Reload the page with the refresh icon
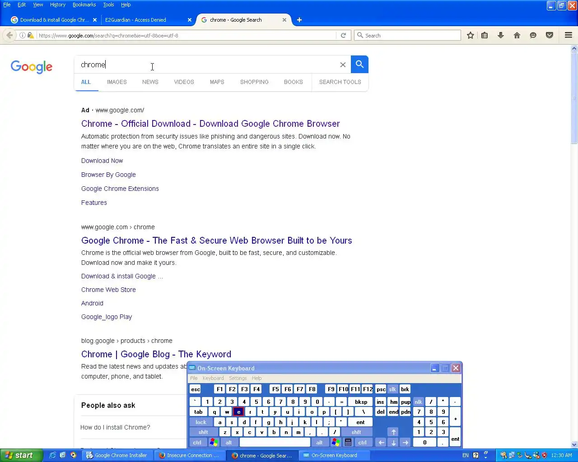 click(343, 35)
